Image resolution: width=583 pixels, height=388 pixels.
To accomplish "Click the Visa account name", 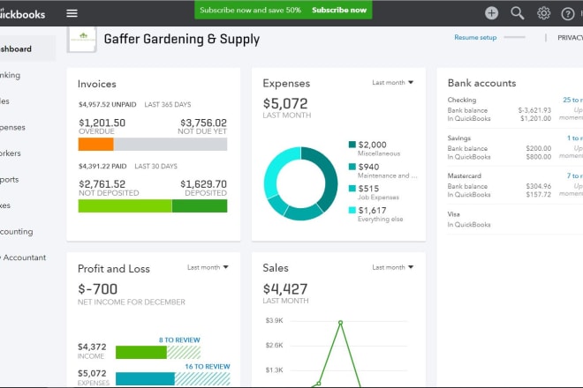I will pyautogui.click(x=454, y=214).
